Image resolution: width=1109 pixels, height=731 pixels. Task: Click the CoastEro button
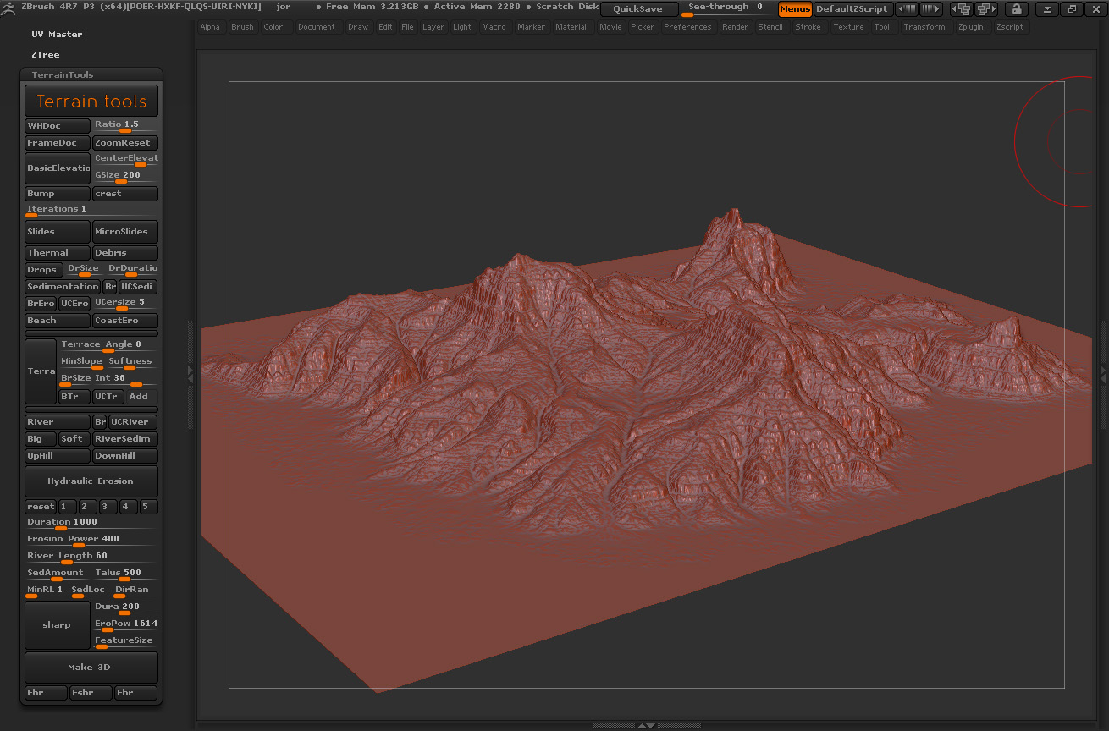click(x=125, y=320)
